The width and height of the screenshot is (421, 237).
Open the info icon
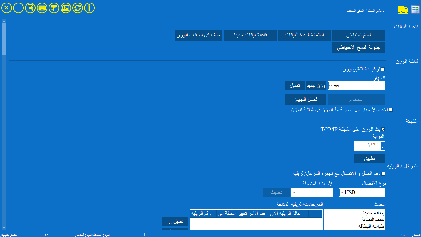tap(89, 8)
